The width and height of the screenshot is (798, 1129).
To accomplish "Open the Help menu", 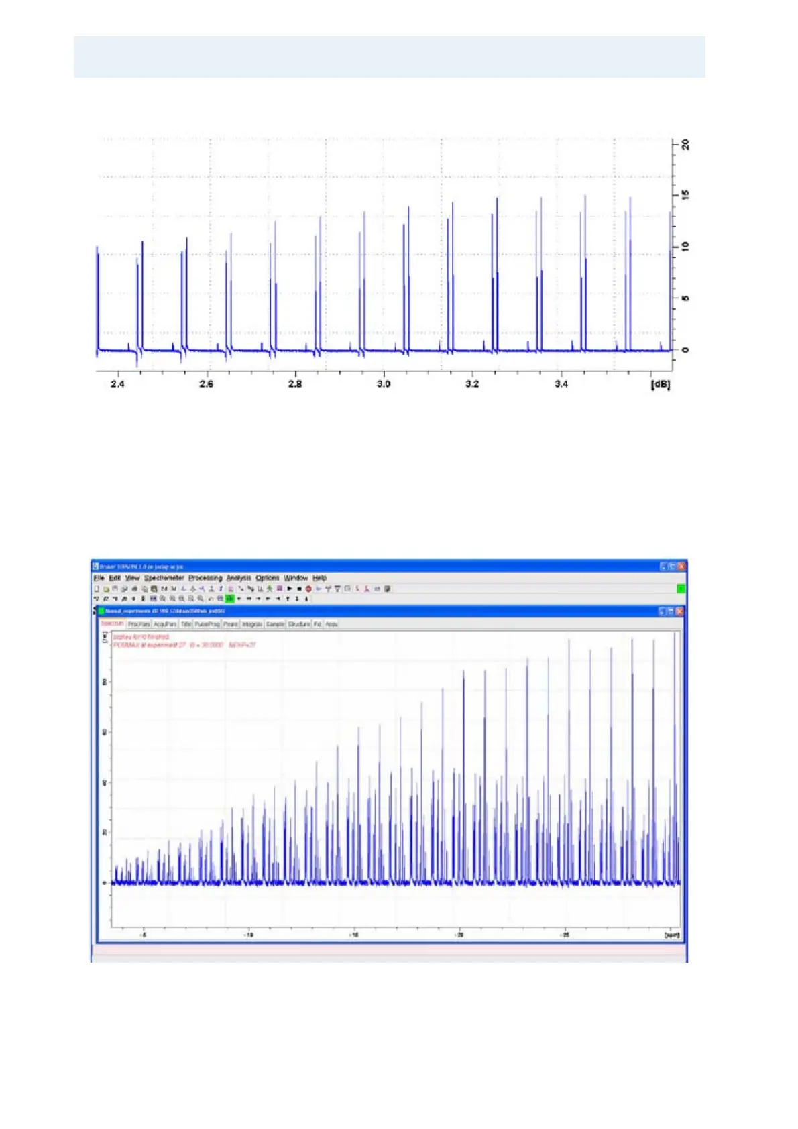I will click(x=320, y=578).
